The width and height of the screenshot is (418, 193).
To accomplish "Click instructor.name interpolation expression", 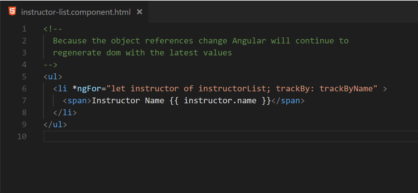I will click(220, 101).
